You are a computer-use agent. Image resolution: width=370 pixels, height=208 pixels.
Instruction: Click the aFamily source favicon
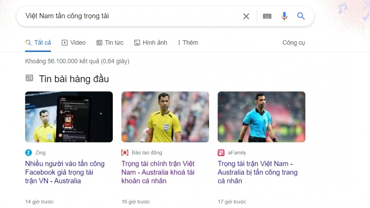click(221, 153)
